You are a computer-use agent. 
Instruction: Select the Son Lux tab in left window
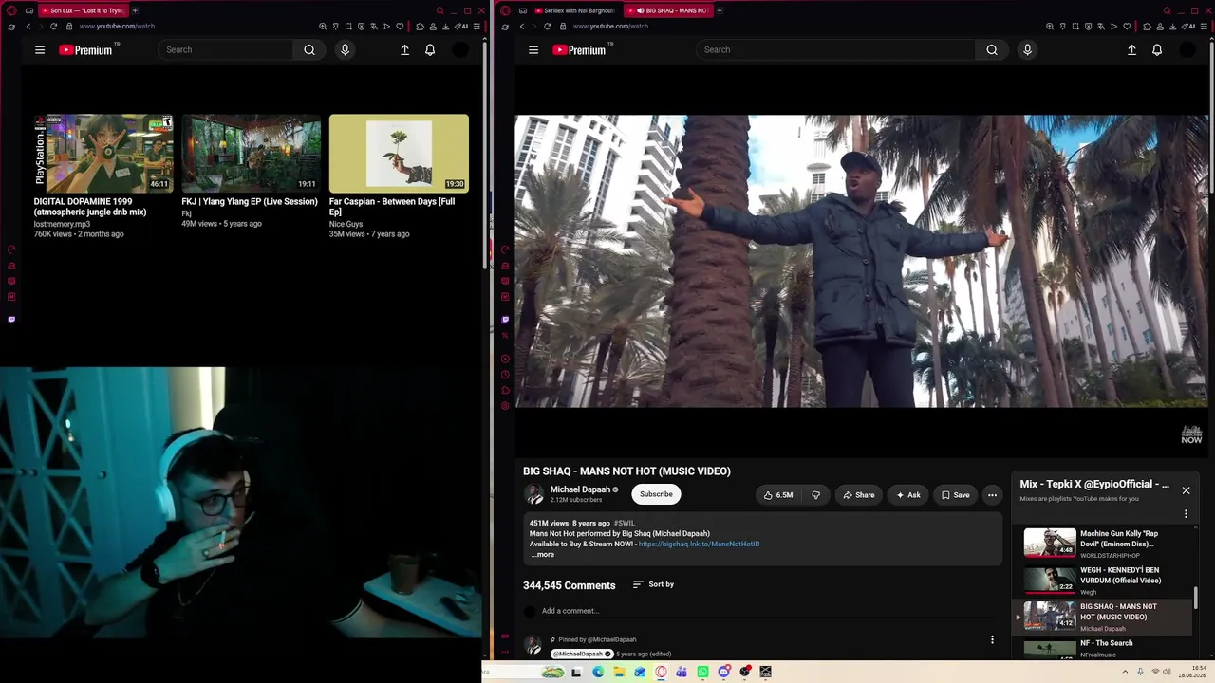coord(83,10)
